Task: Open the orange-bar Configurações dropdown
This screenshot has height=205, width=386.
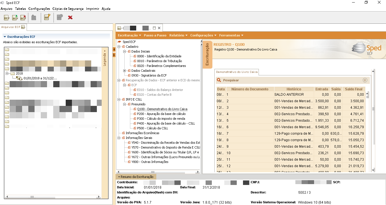Action: pyautogui.click(x=203, y=35)
